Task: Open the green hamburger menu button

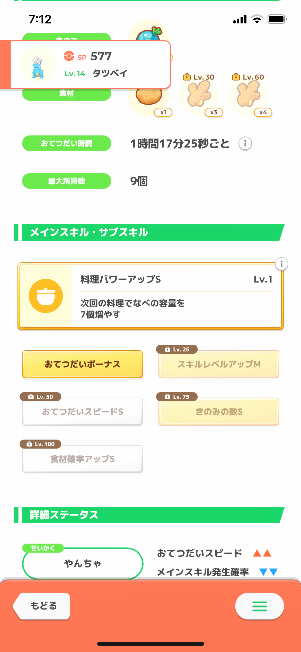Action: pyautogui.click(x=259, y=606)
